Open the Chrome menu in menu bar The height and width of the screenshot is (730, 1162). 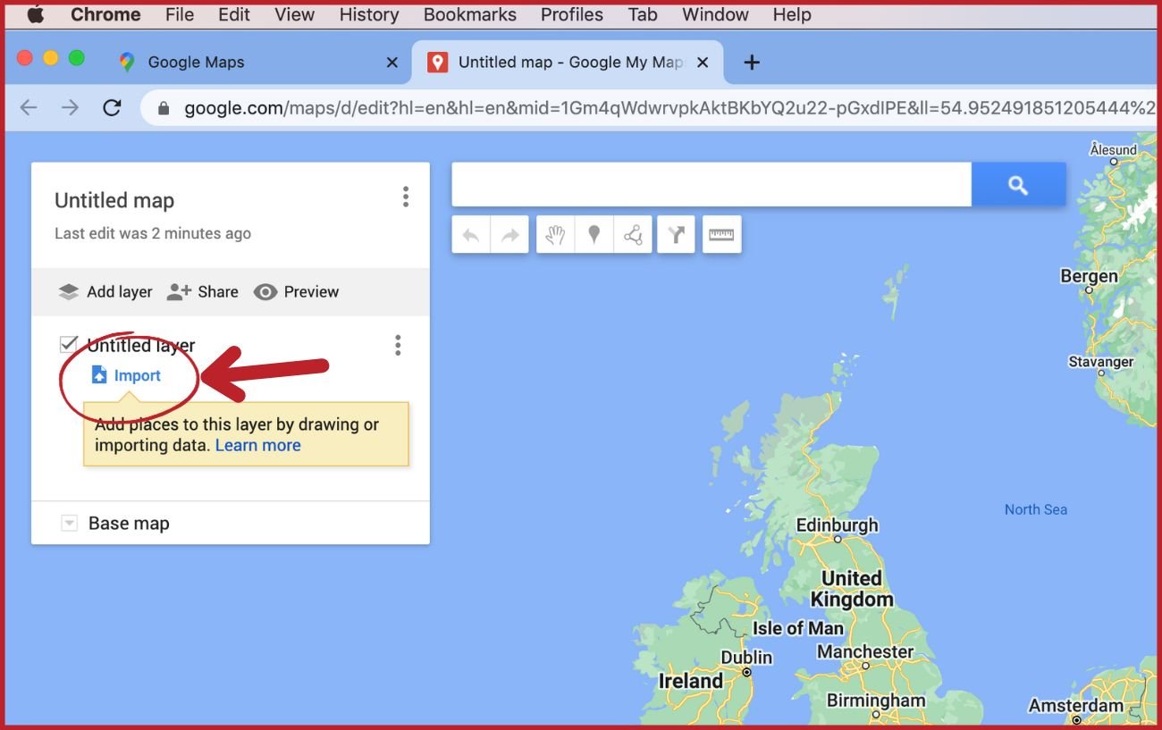click(105, 14)
